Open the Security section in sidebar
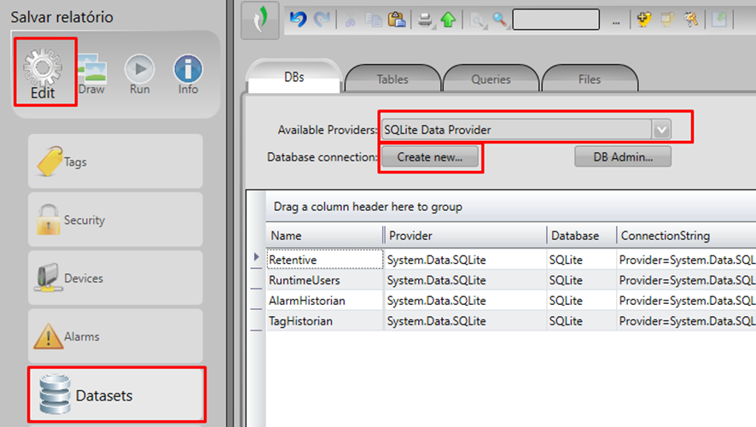Screen dimensions: 756x427 [116, 220]
